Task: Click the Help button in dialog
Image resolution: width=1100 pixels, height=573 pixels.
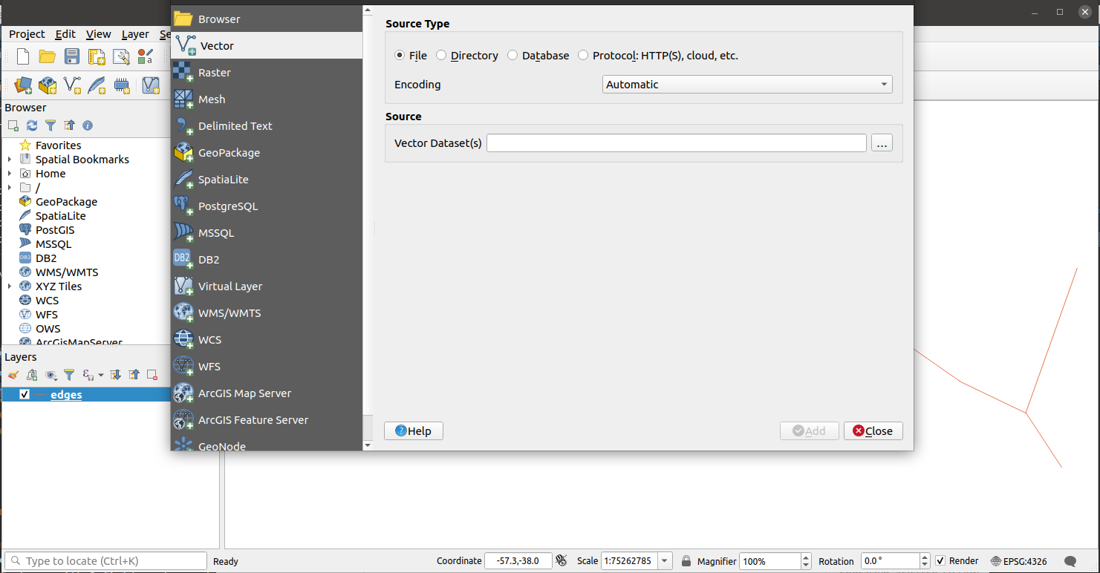Action: pyautogui.click(x=413, y=431)
